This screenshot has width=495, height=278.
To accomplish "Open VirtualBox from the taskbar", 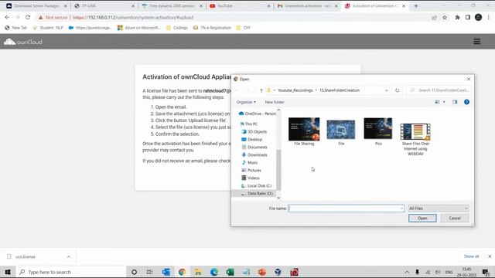I will 278,272.
